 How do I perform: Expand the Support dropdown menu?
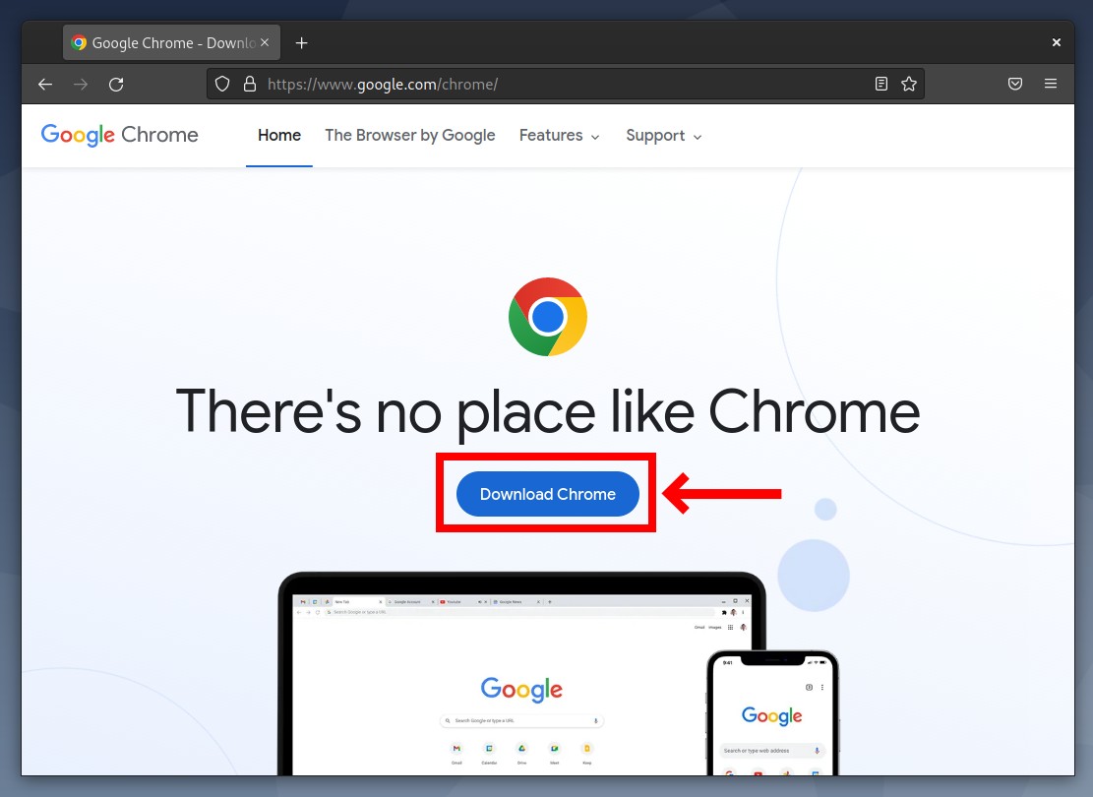(664, 135)
